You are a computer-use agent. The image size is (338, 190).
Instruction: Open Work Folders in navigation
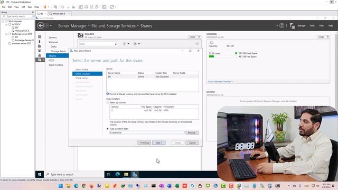(x=56, y=65)
